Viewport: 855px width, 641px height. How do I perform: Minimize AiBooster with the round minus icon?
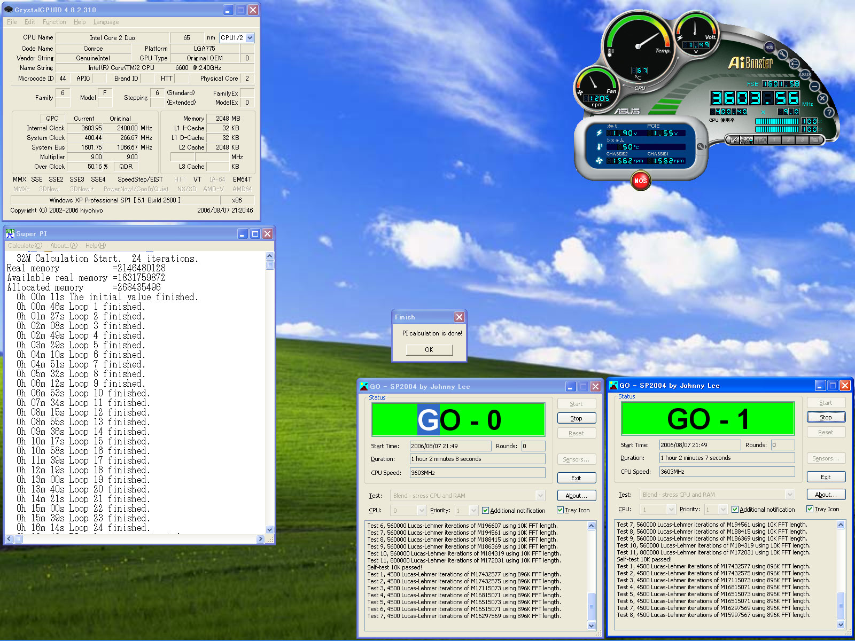click(x=814, y=86)
